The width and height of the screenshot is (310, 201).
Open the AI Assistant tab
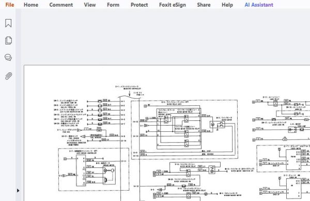(x=259, y=5)
